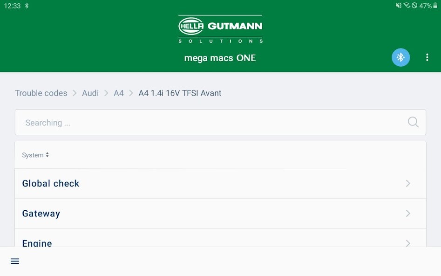441x276 pixels.
Task: Tap the Wi-Fi status icon
Action: point(407,6)
